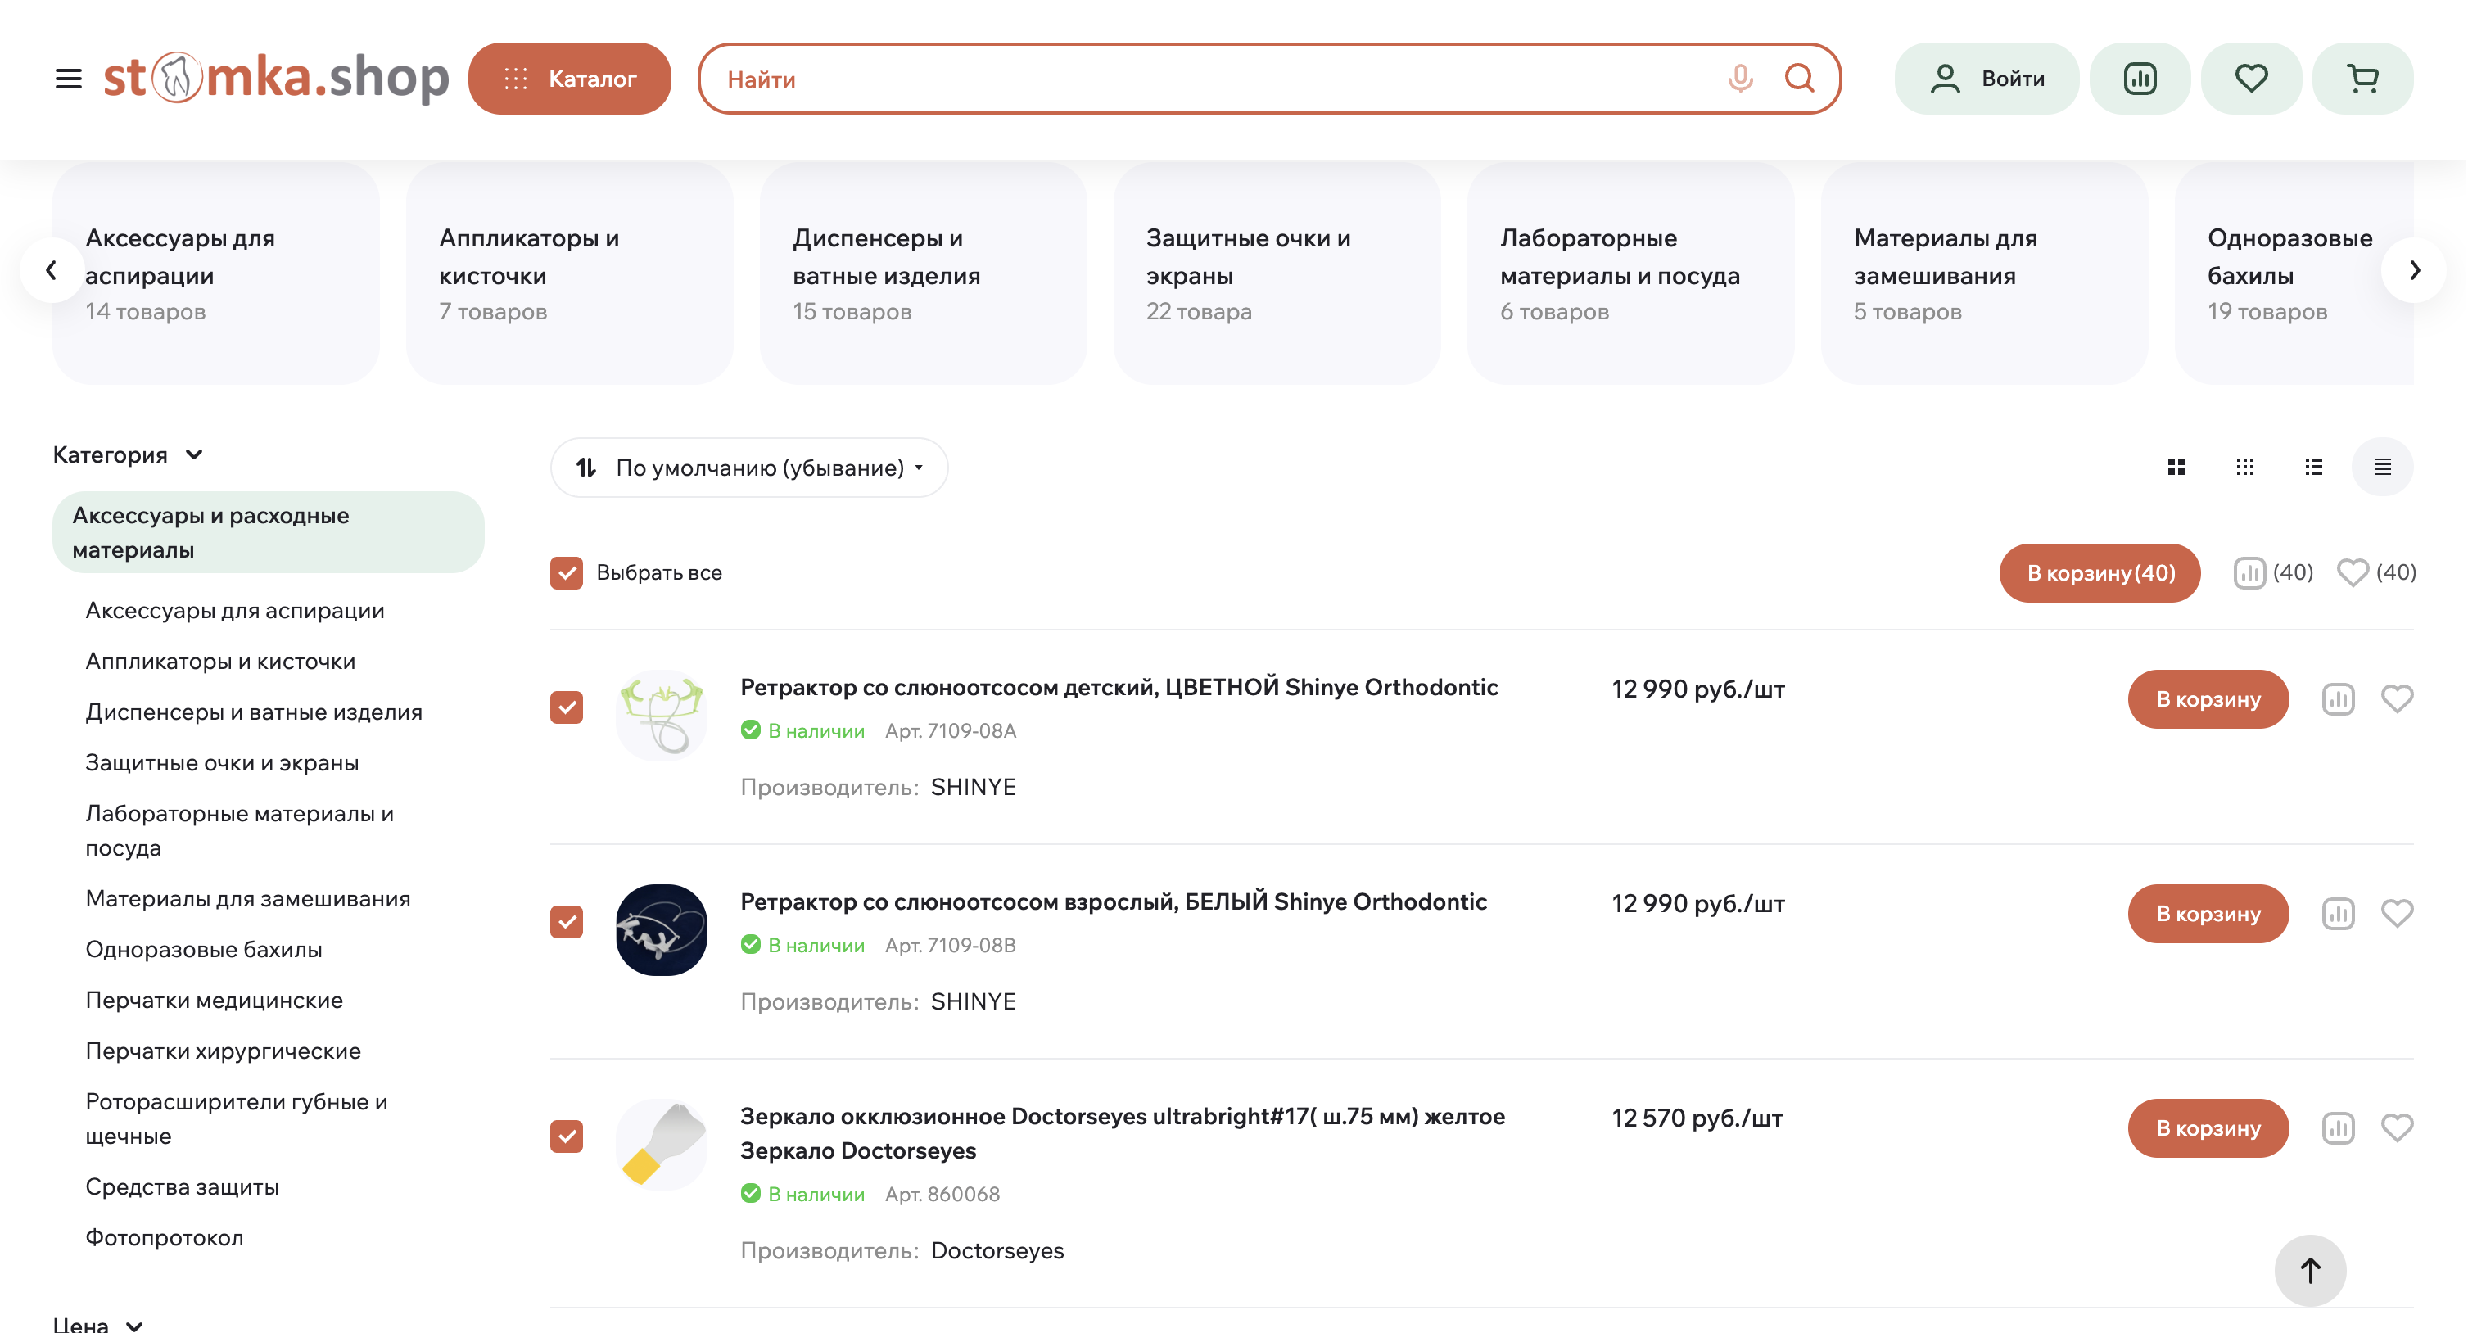
Task: Switch to small grid view
Action: click(x=2244, y=467)
